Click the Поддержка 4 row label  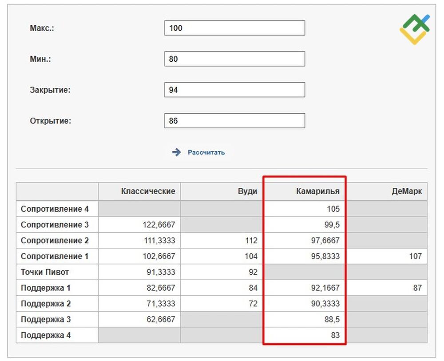[x=46, y=335]
